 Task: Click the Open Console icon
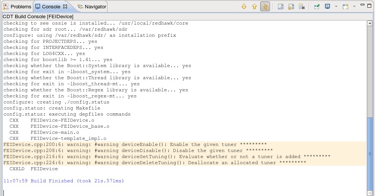(345, 6)
